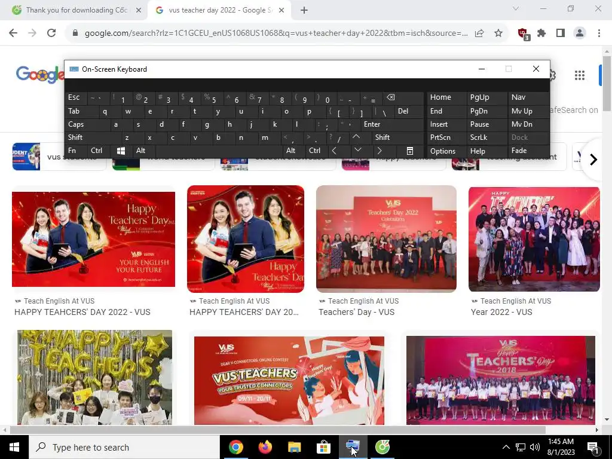Click the share page icon in address bar
The image size is (612, 459).
coord(479,33)
